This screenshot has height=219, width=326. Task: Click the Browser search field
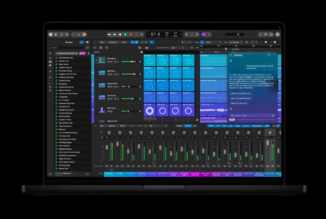click(66, 48)
